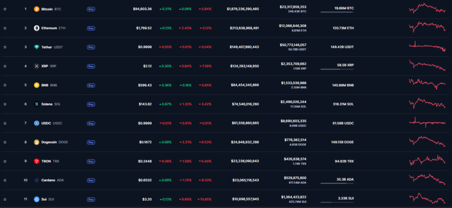Favorite Dogecoin using the star
Viewport: 452px width, 208px height.
point(5,142)
